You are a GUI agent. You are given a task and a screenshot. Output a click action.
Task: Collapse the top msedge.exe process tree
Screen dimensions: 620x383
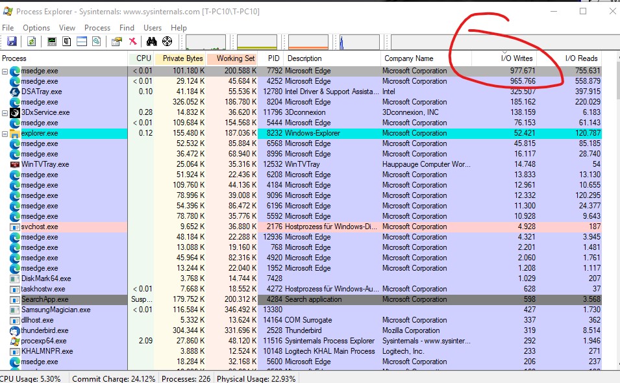pos(5,71)
